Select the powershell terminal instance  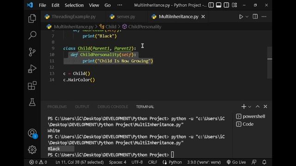pyautogui.click(x=251, y=116)
